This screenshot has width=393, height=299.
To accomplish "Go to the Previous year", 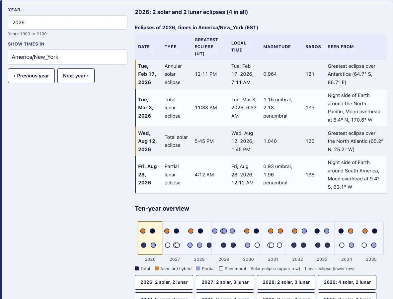I will [31, 76].
